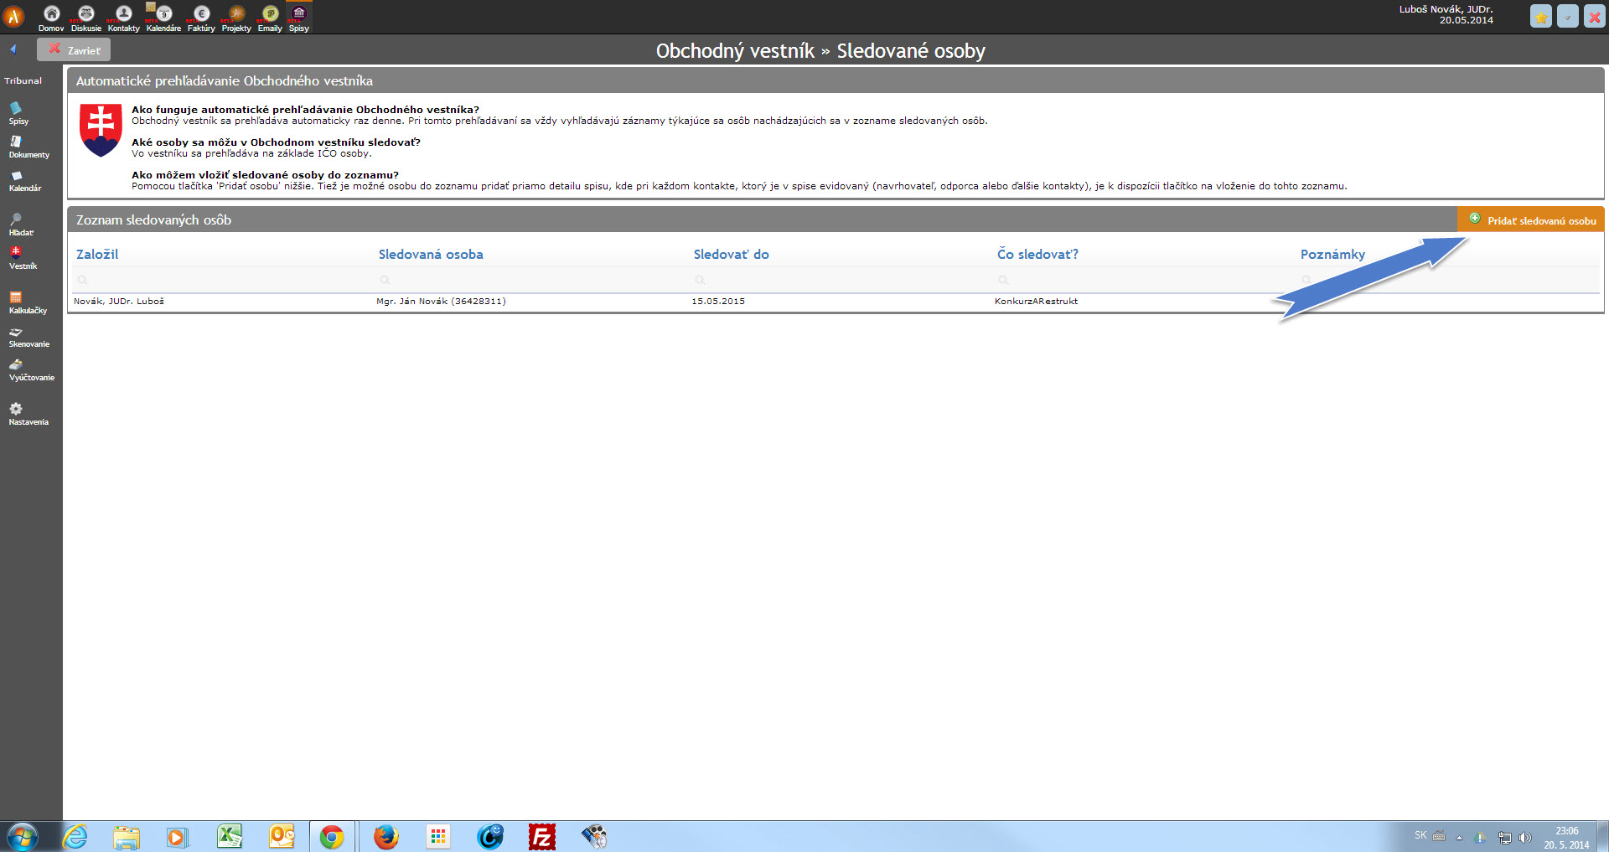Open the Diskusie module
The image size is (1609, 852).
[86, 18]
